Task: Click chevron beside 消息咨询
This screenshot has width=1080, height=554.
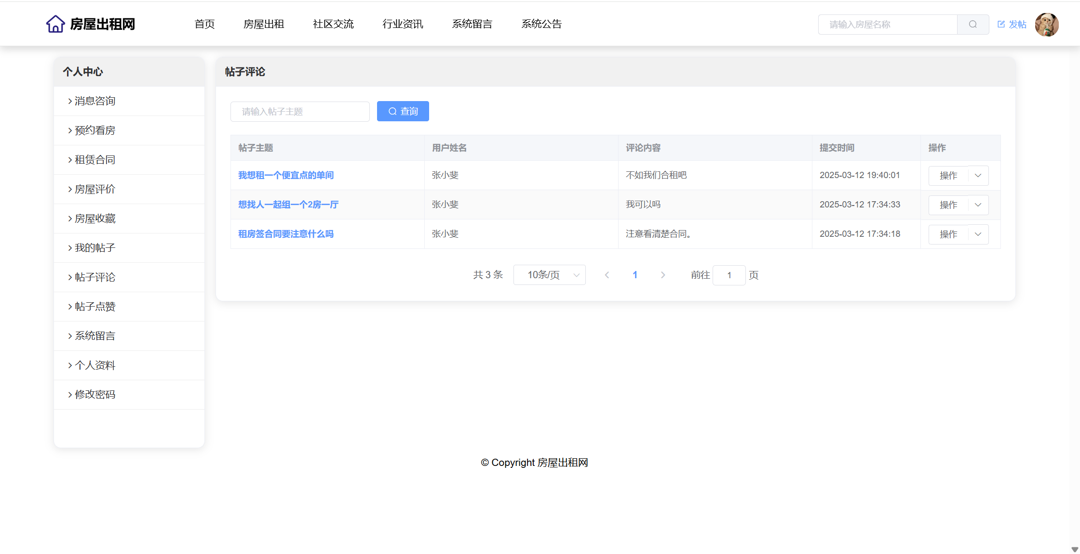Action: (x=70, y=101)
